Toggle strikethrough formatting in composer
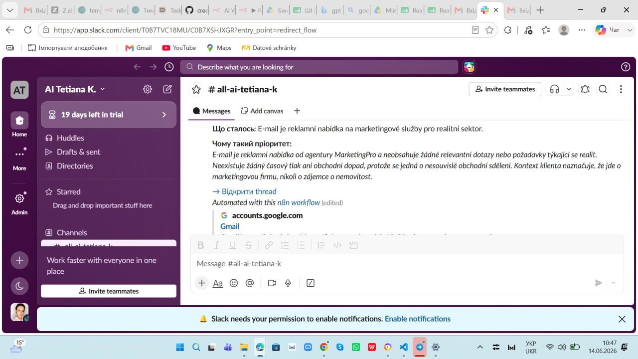 pos(249,245)
